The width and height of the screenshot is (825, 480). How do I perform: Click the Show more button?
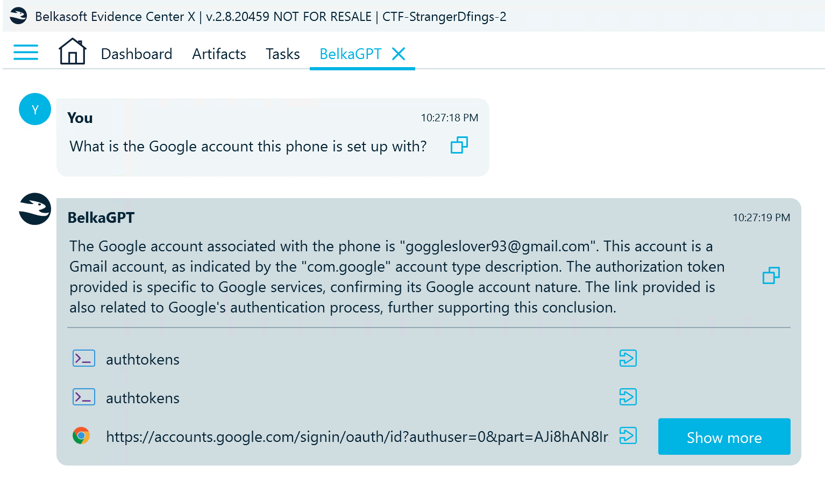pos(724,437)
